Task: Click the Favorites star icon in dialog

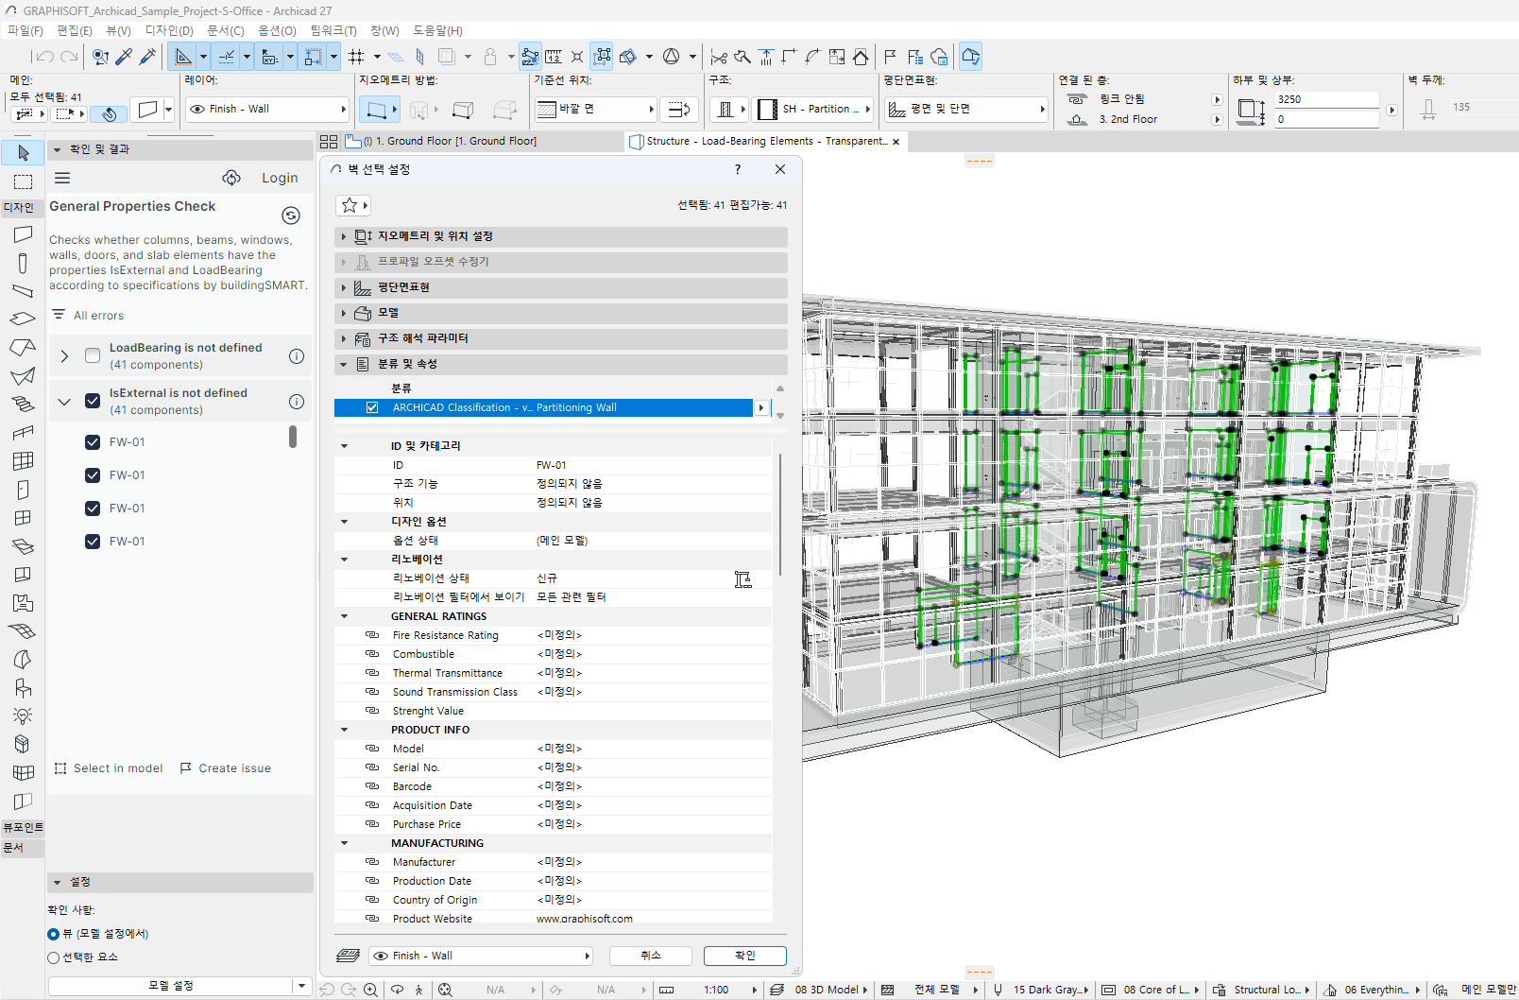Action: pyautogui.click(x=350, y=205)
